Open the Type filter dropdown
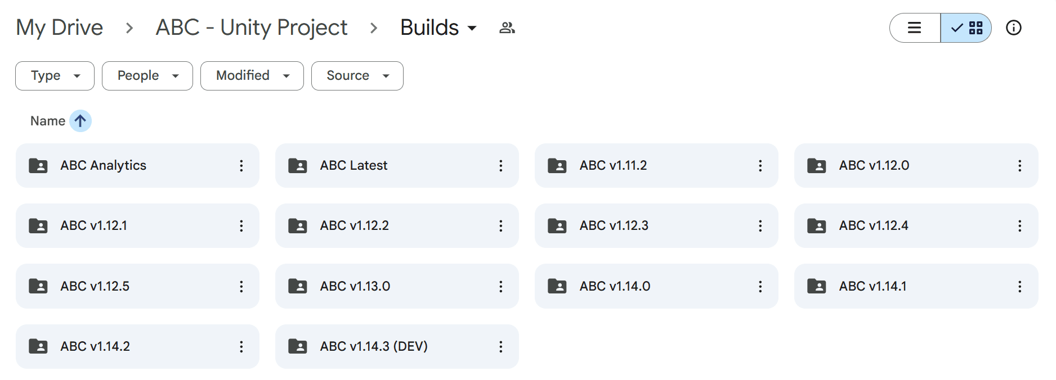Image resolution: width=1056 pixels, height=380 pixels. point(54,75)
